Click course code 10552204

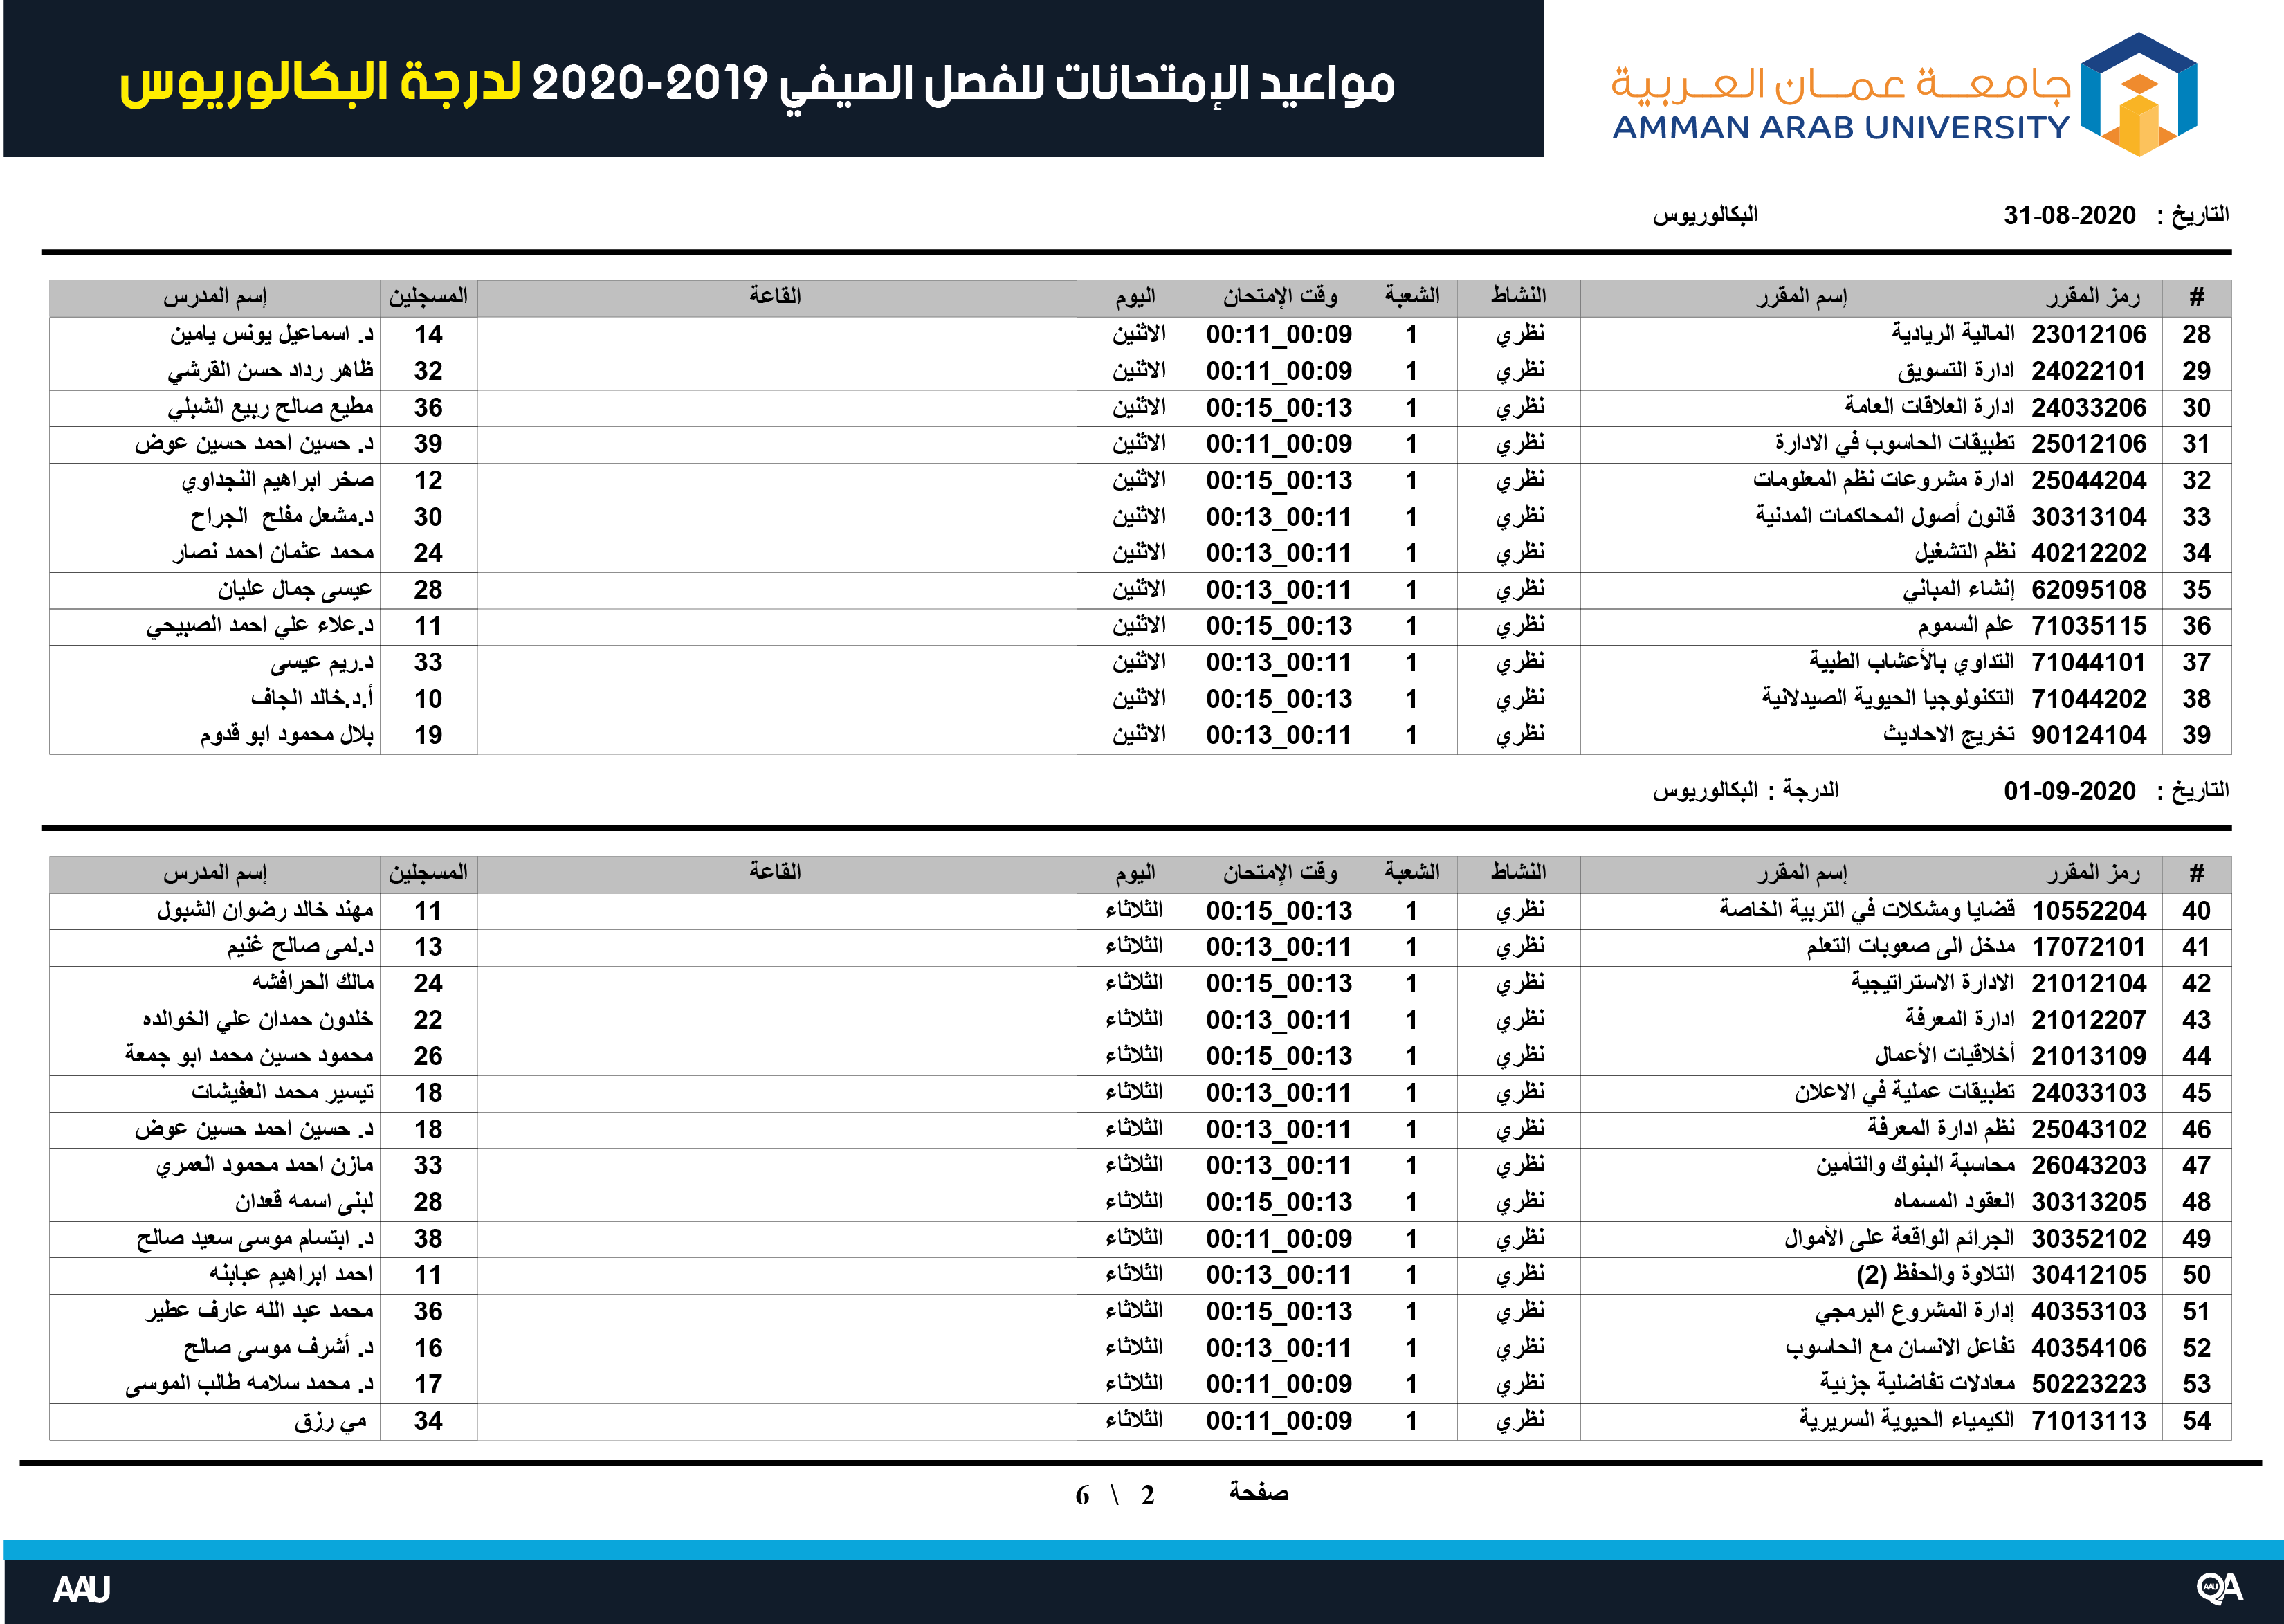coord(2089,911)
